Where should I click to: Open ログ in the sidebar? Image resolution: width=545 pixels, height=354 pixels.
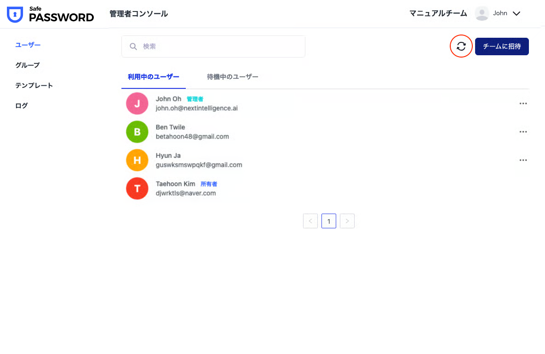coord(22,106)
